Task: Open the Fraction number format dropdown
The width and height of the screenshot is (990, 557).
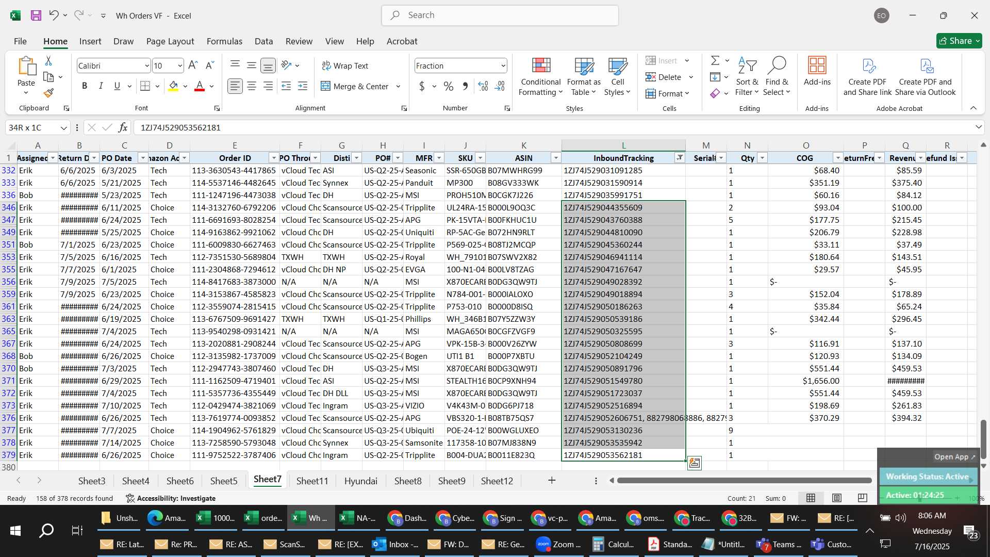Action: (503, 65)
